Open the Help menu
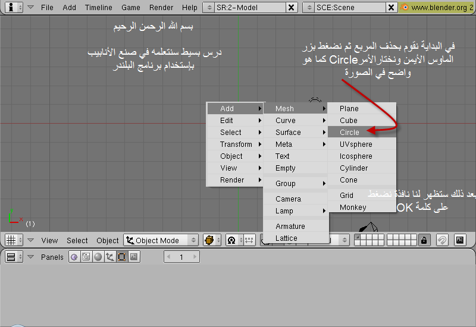The width and height of the screenshot is (476, 327). (x=190, y=7)
